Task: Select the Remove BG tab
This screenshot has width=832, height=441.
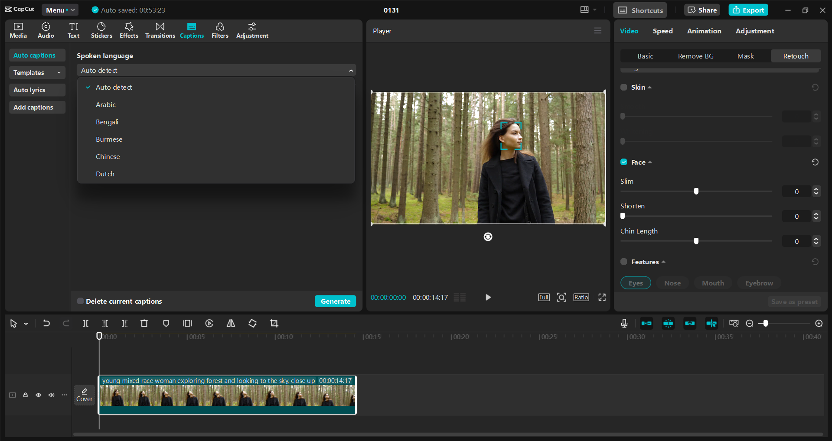Action: click(x=695, y=56)
